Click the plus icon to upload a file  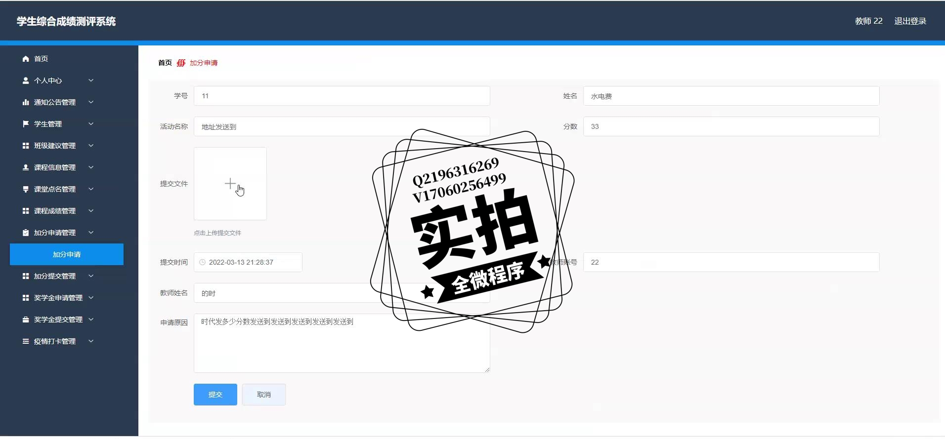coord(230,184)
